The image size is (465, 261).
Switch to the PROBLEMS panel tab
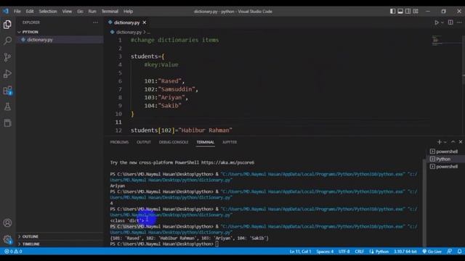click(x=119, y=142)
